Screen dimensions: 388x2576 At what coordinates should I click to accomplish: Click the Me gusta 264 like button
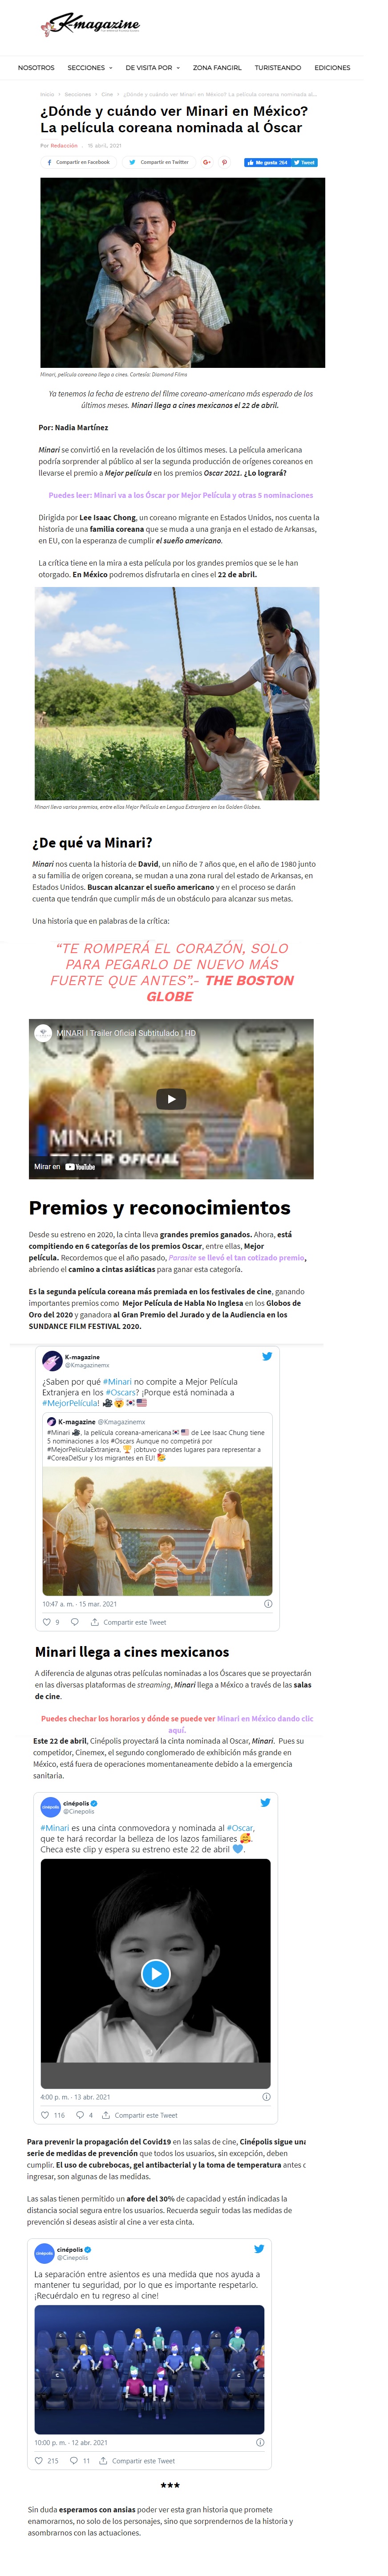click(266, 162)
